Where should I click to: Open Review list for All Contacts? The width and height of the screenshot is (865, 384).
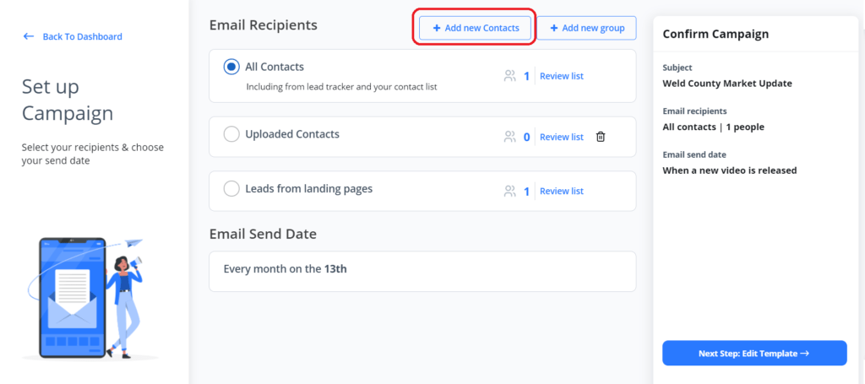click(561, 76)
